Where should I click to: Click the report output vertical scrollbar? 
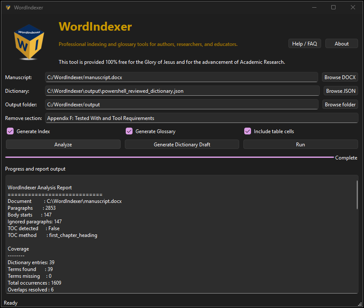coord(357,194)
